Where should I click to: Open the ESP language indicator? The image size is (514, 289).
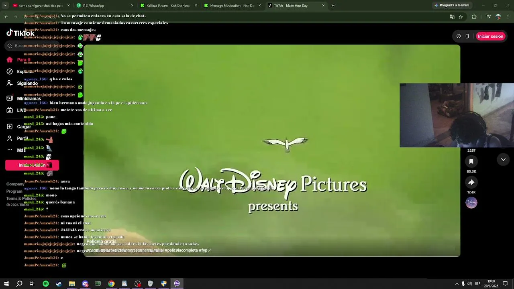coord(478,284)
